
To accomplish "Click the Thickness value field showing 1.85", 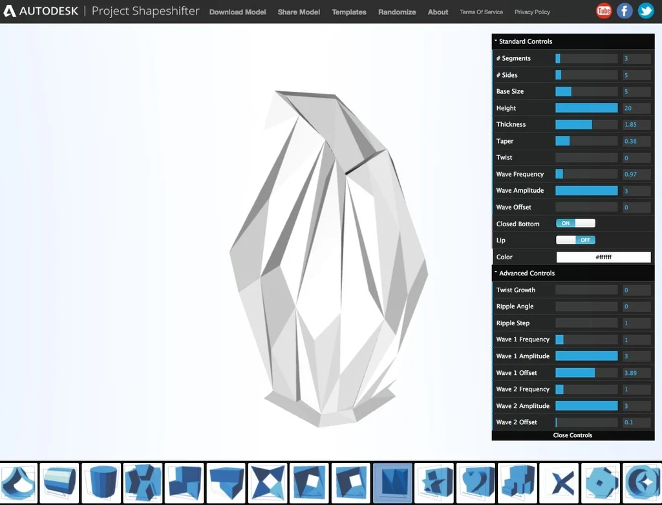I will pos(637,125).
